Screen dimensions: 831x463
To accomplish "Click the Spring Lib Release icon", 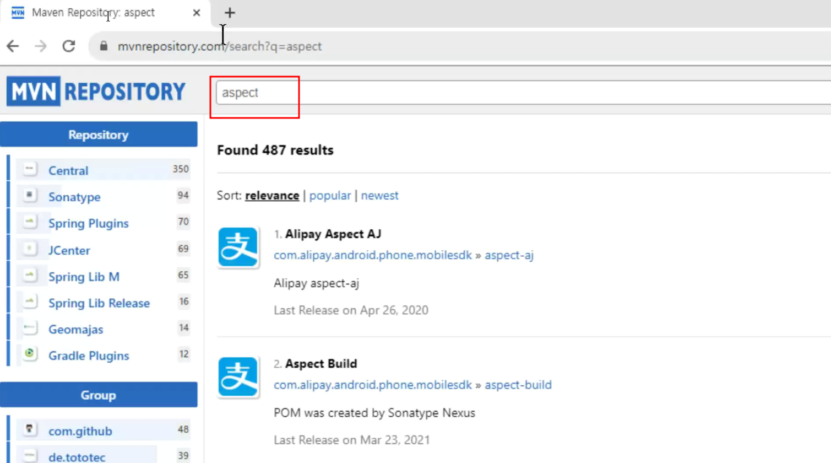I will pyautogui.click(x=30, y=302).
